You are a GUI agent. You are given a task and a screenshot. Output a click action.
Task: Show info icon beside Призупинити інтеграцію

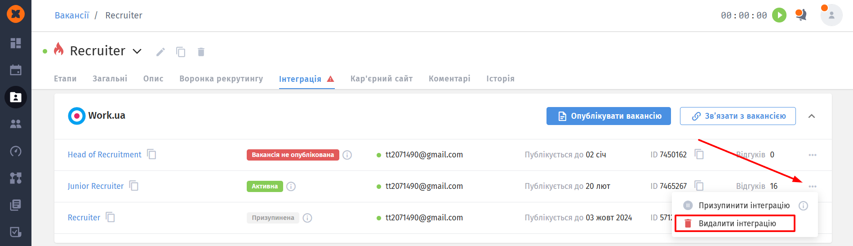pos(803,206)
